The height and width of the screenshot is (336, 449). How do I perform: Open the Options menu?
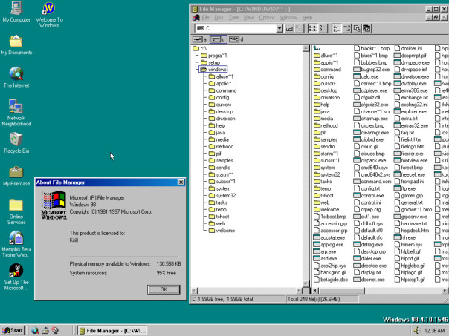[x=267, y=16]
